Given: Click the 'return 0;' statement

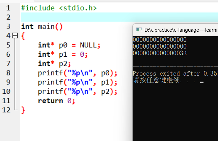Looking at the screenshot, I should [x=56, y=101].
